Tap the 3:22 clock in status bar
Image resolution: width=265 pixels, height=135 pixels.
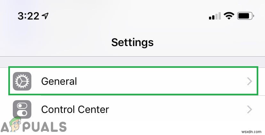point(28,16)
